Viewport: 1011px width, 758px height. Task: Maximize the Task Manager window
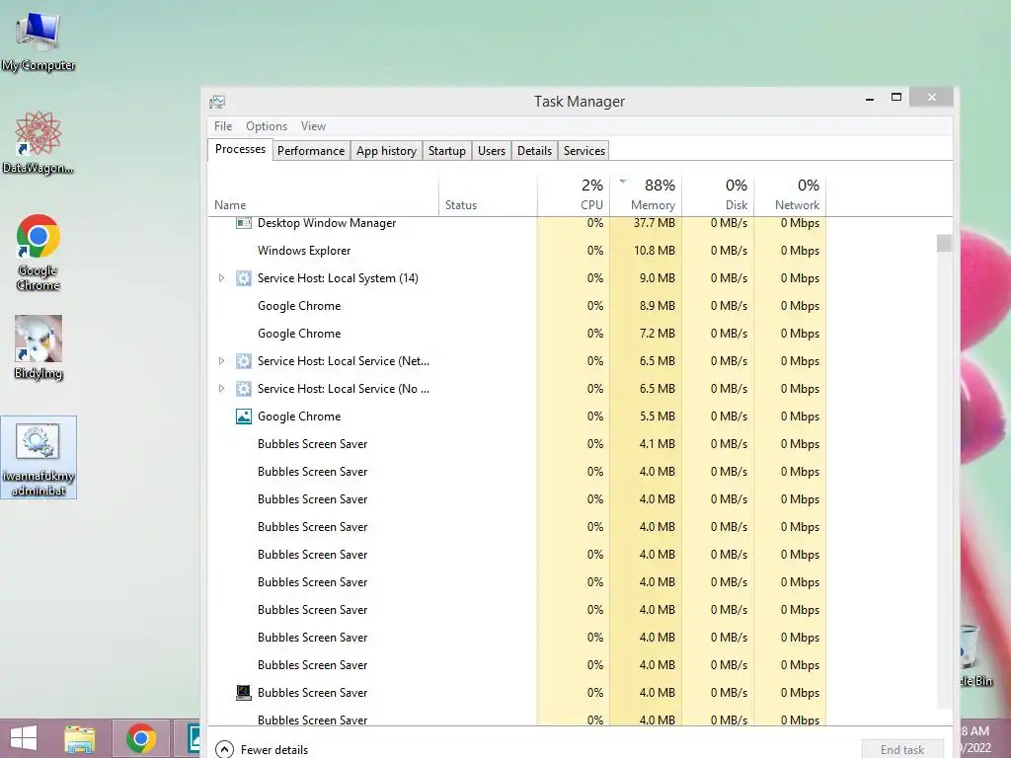point(896,98)
